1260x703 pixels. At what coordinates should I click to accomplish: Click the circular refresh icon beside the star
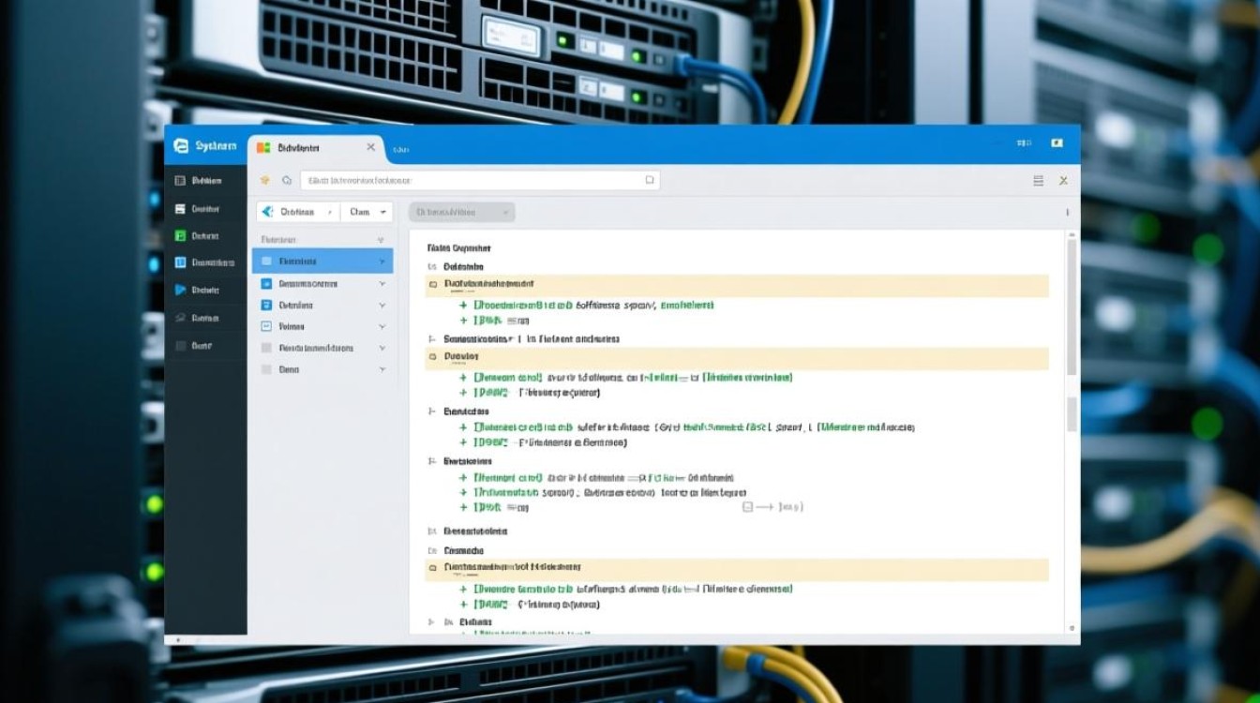(287, 180)
